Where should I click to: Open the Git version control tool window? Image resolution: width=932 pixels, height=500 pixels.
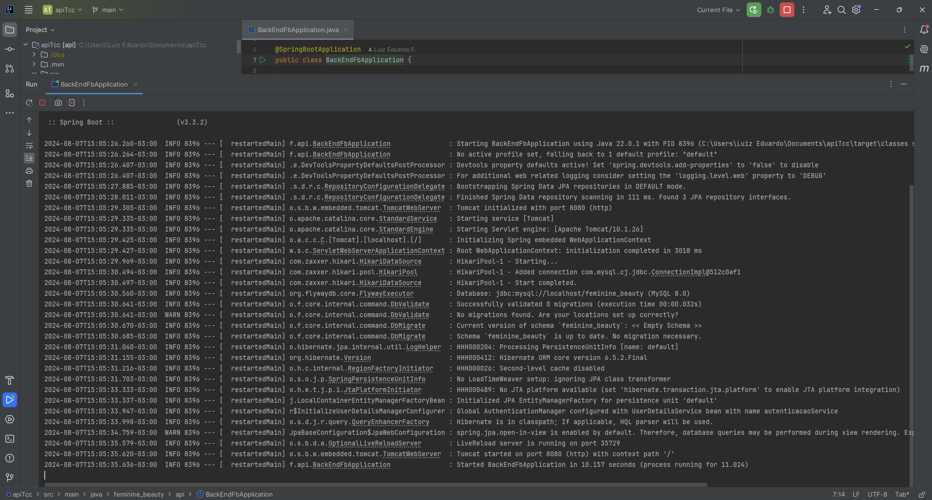(10, 478)
